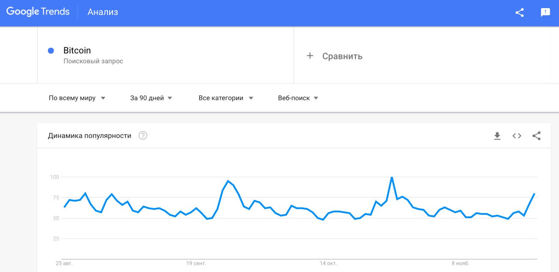Open the help icon beside Динамика популярности
Image resolution: width=559 pixels, height=272 pixels.
143,136
